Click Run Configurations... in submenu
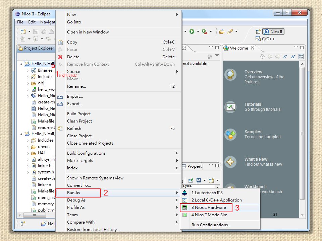 [x=220, y=225]
